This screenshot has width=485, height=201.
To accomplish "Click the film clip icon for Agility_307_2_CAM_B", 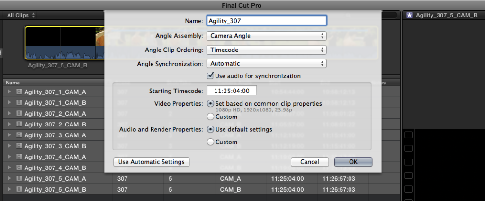I will click(19, 124).
